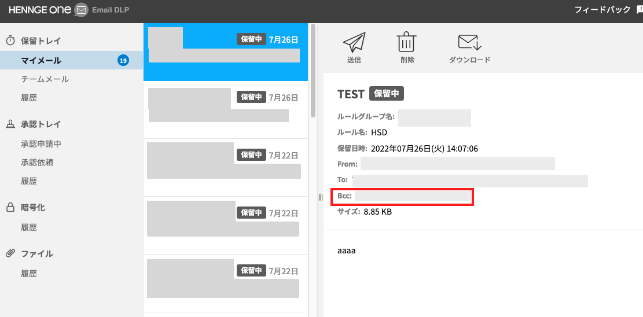Click the 保留トレイ section heading
This screenshot has height=317, width=643.
point(41,40)
